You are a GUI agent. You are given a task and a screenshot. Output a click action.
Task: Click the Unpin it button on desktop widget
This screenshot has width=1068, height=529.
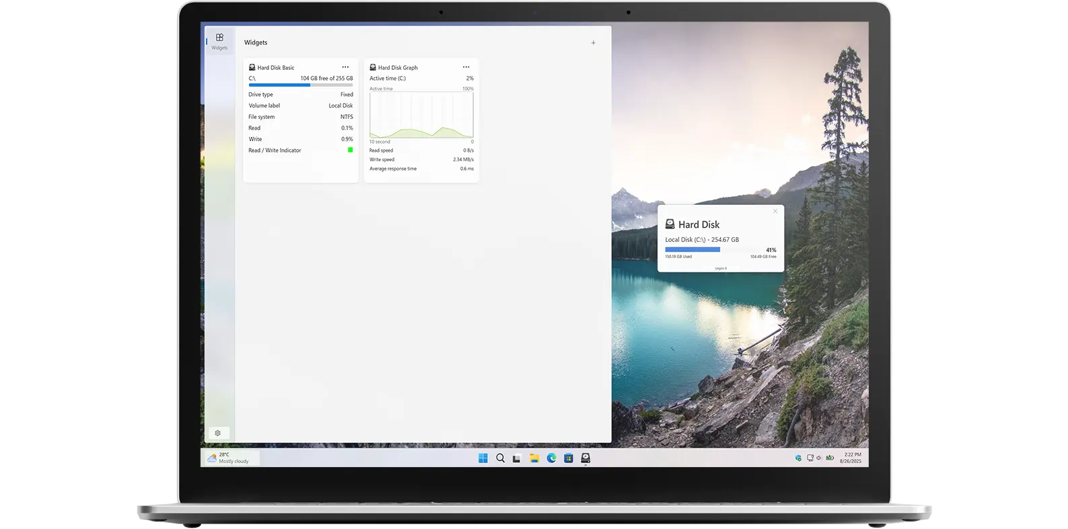721,268
